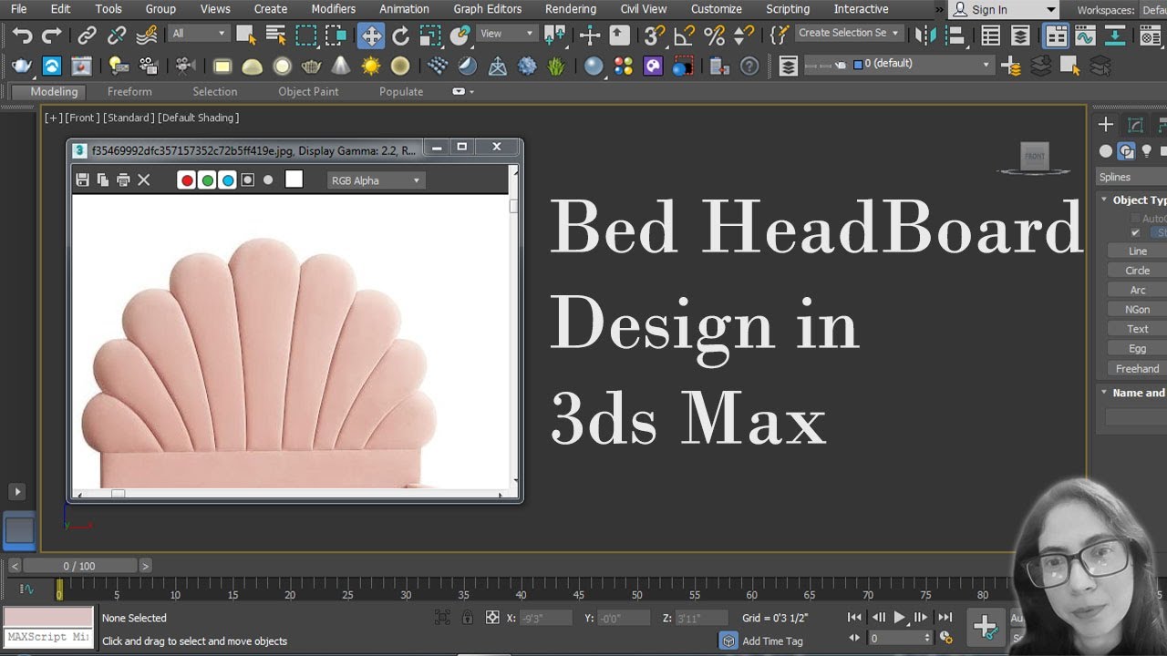Open Create Selection Set dropdown

[x=848, y=33]
